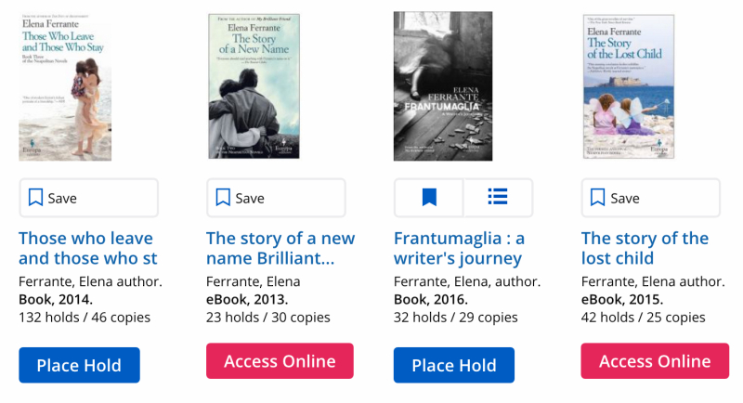Access Online the 2013 eBook
Screen dimensions: 743x403
click(280, 361)
